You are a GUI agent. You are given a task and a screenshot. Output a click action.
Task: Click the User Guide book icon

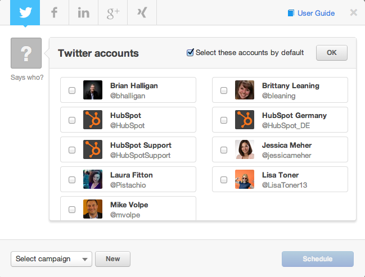click(x=291, y=13)
